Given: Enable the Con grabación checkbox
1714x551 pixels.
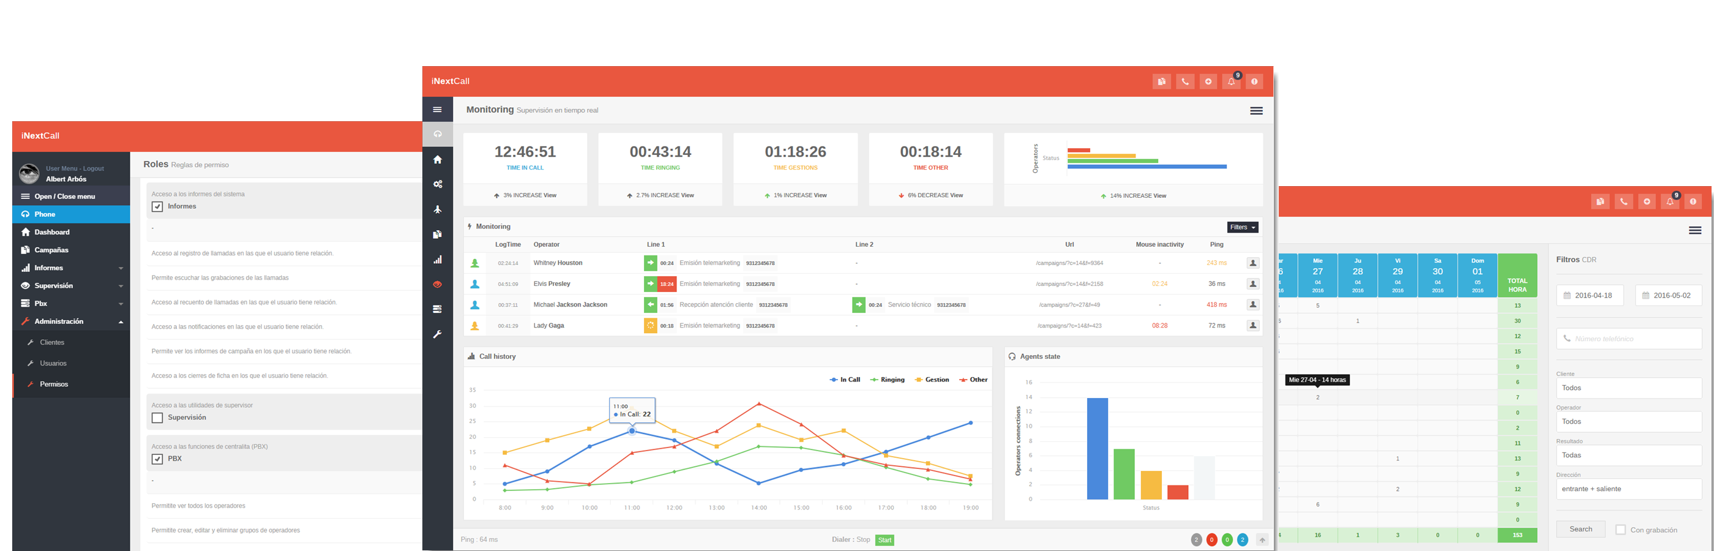Looking at the screenshot, I should pyautogui.click(x=1621, y=530).
